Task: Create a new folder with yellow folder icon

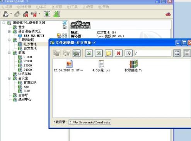Action: click(x=109, y=53)
